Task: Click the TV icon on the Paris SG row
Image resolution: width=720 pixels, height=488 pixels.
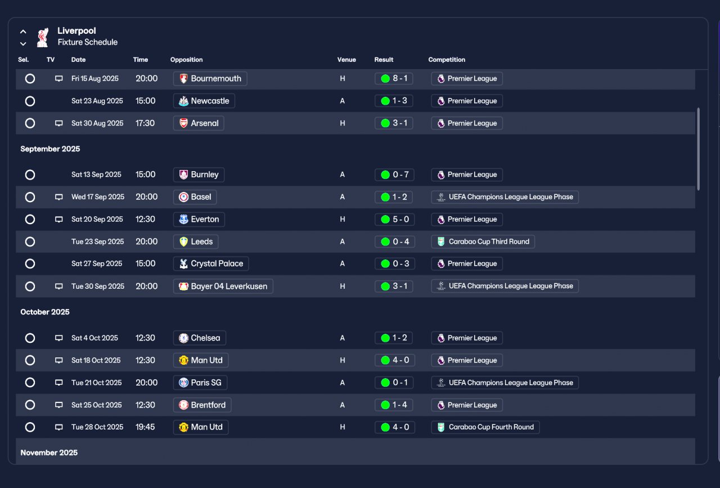Action: (x=58, y=383)
